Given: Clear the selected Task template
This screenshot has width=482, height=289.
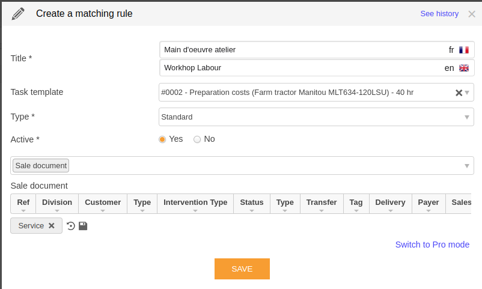Looking at the screenshot, I should [x=459, y=93].
